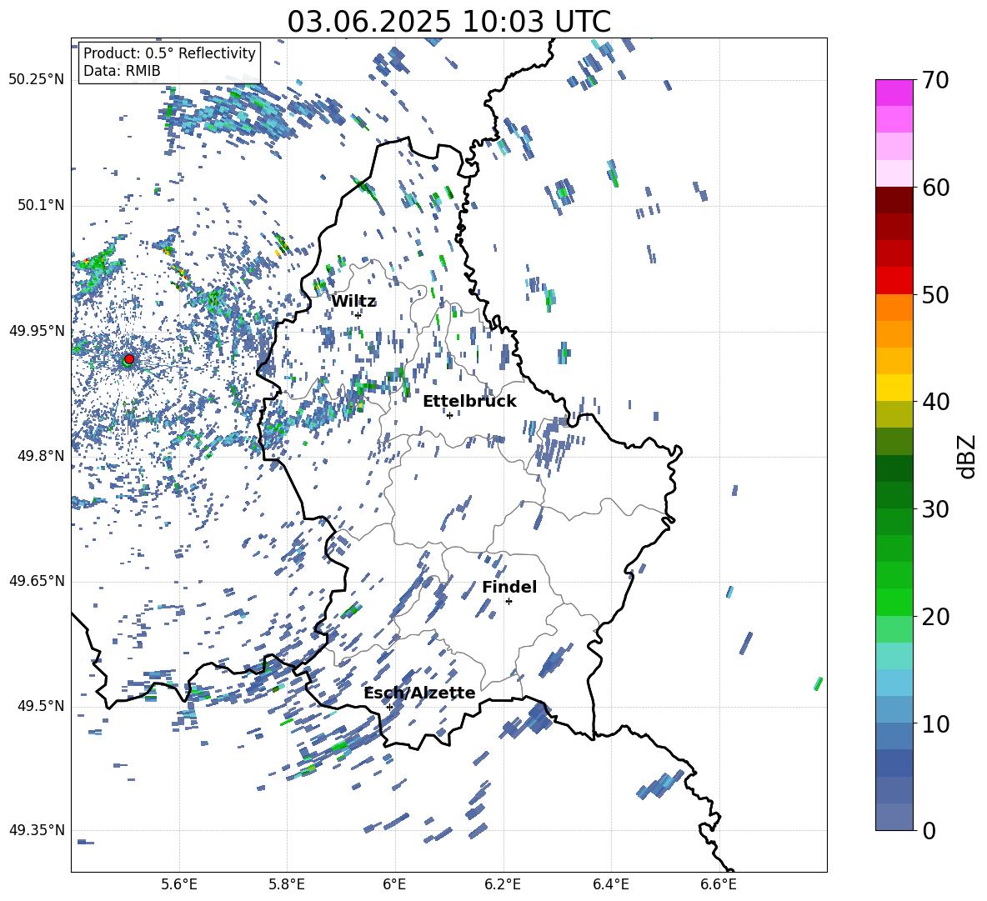Click the colorbar tick label 70
Image resolution: width=987 pixels, height=901 pixels.
[935, 80]
